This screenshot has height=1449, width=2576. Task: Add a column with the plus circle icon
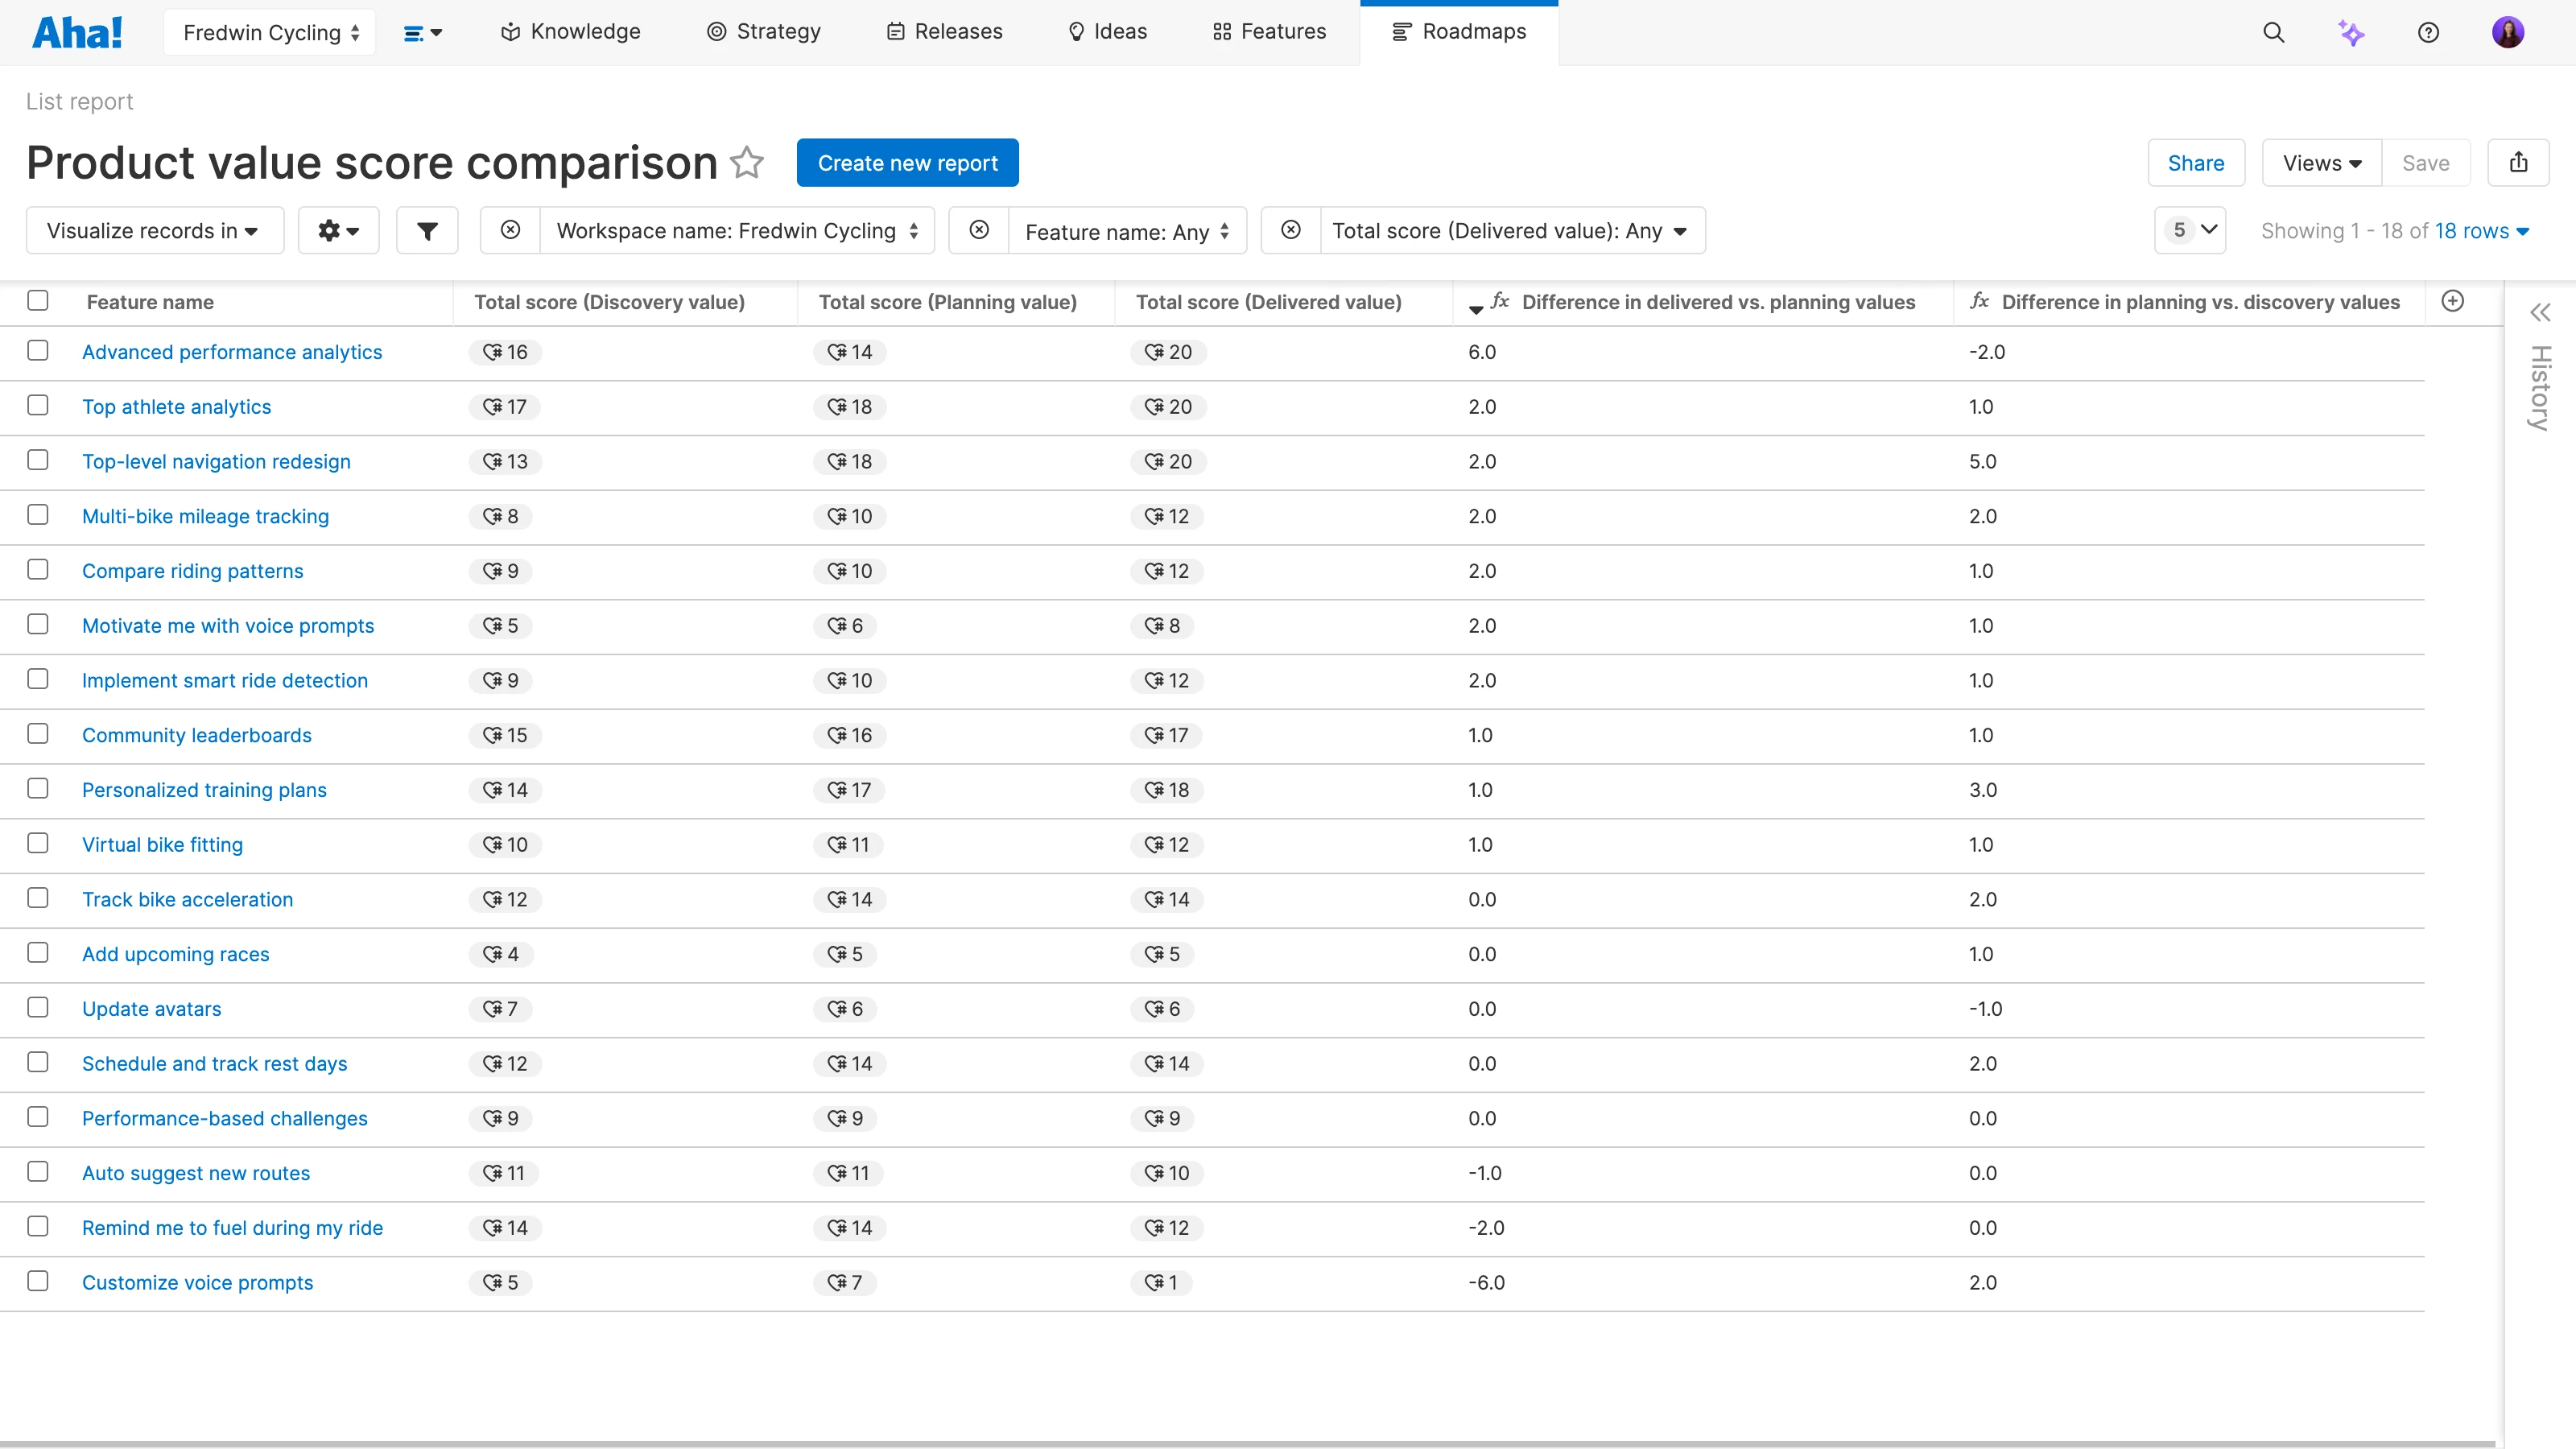[x=2453, y=301]
